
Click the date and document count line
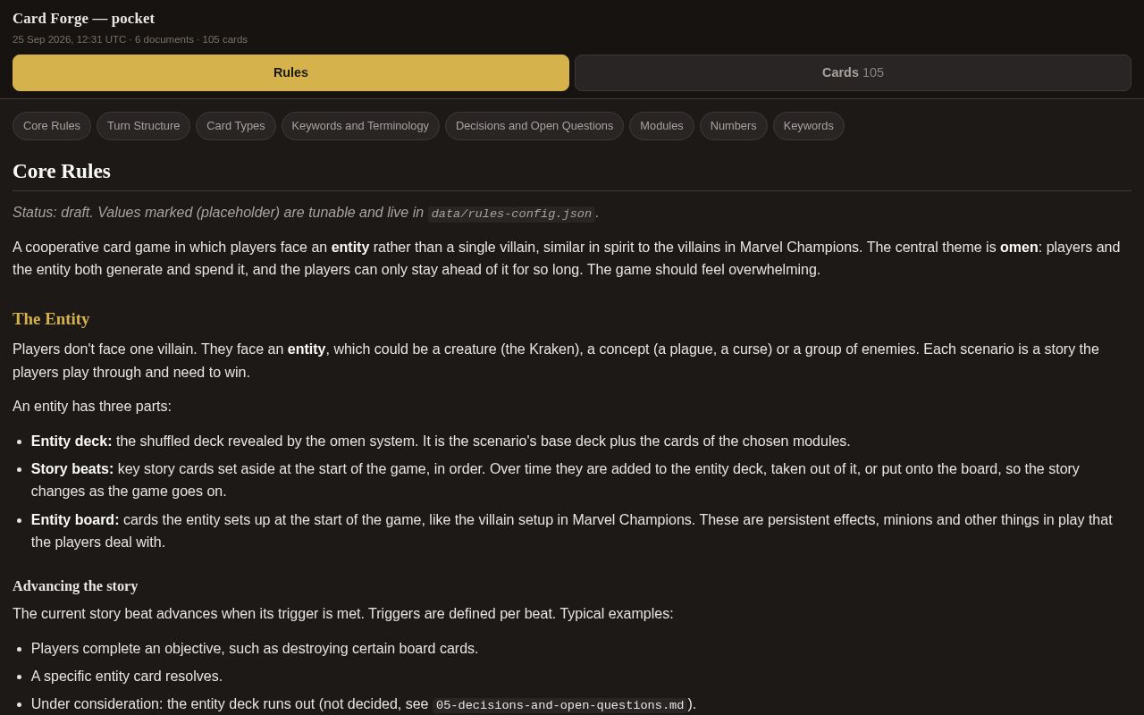click(130, 39)
